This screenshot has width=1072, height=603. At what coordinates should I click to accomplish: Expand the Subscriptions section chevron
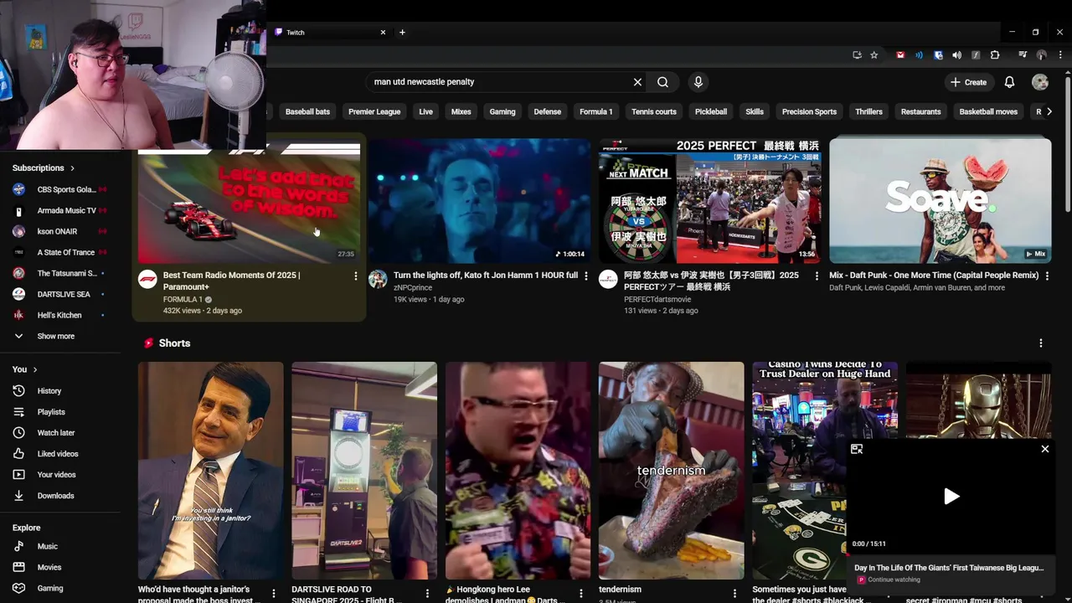click(73, 168)
